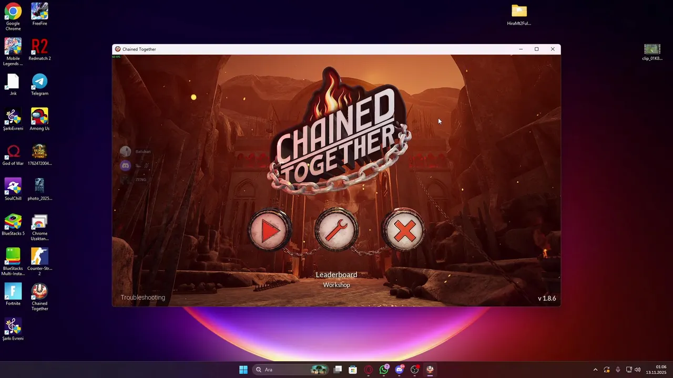Image resolution: width=673 pixels, height=378 pixels.
Task: Select the Fortnite desktop icon
Action: [x=13, y=295]
